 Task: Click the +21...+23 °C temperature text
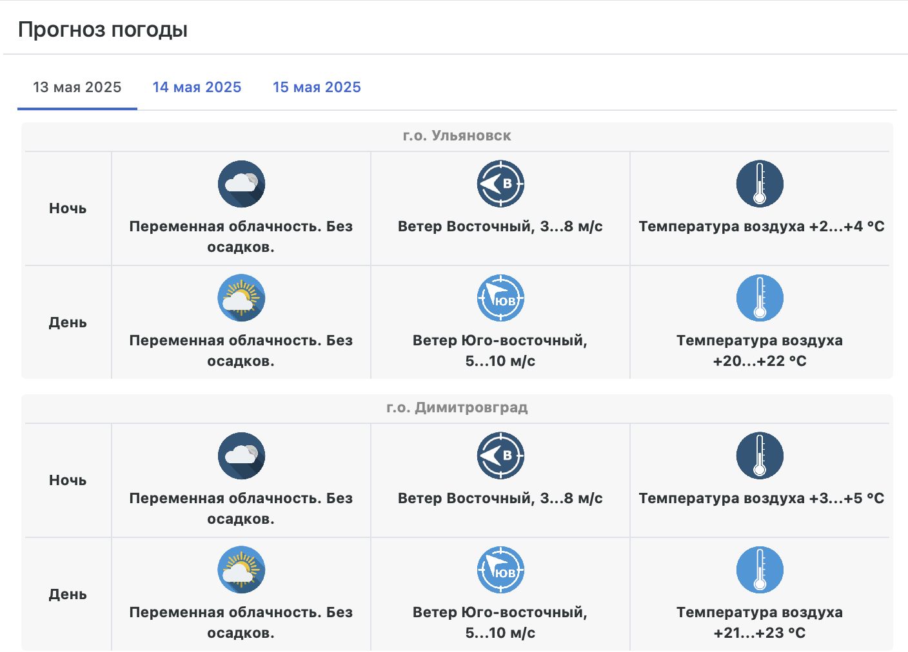pyautogui.click(x=760, y=633)
